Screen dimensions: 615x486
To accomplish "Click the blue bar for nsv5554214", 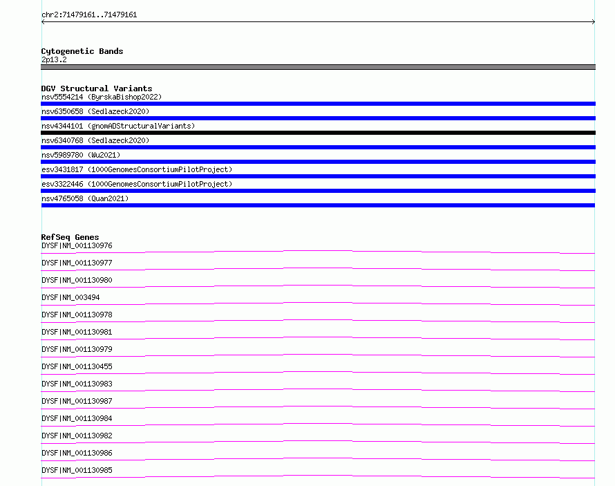I will click(x=318, y=104).
